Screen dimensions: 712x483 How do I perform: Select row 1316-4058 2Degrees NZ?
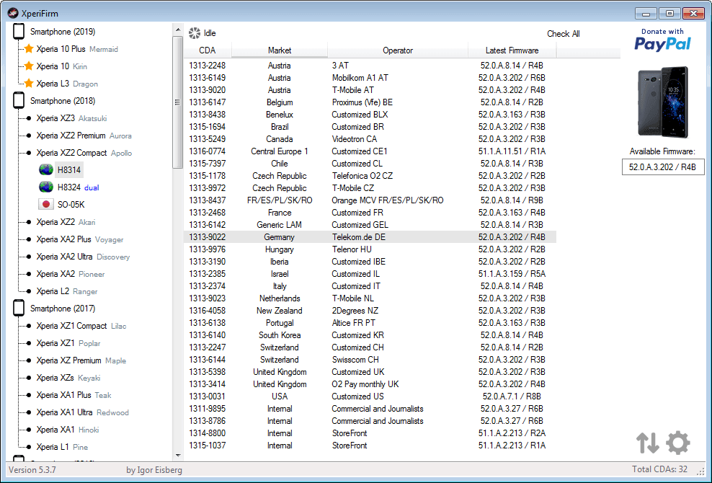pyautogui.click(x=370, y=311)
